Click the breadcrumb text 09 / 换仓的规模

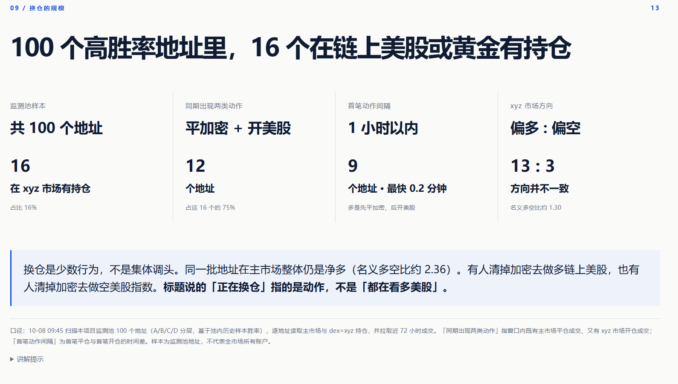[37, 8]
